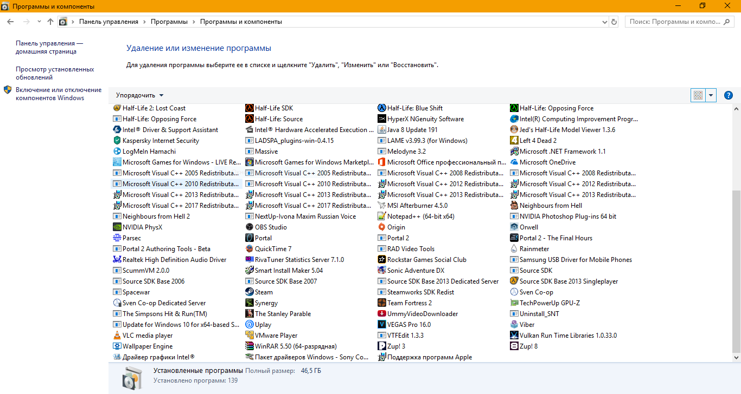Select Team Fortress 2 entry

tap(405, 303)
